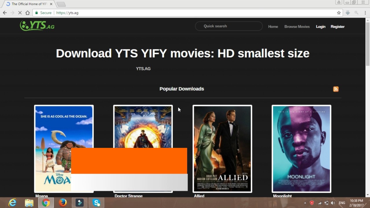
Task: Launch Firefox from taskbar
Action: click(63, 203)
